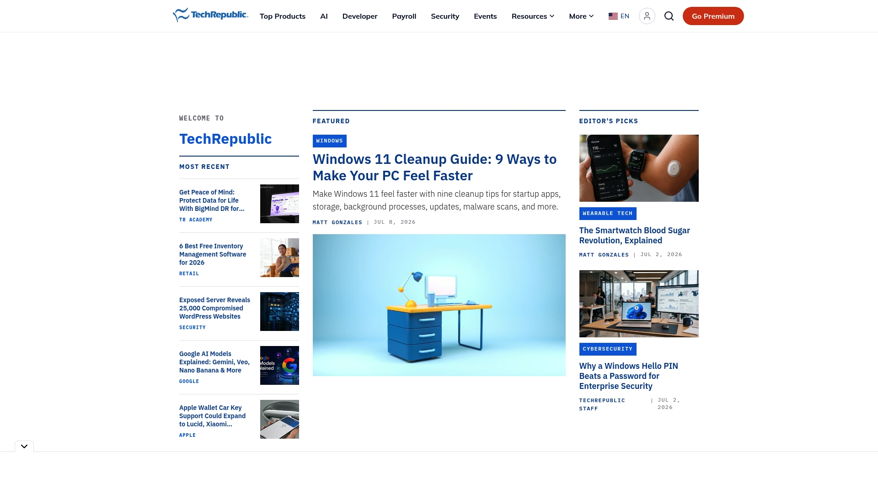Click the JUL 8, 2026 date text
The height and width of the screenshot is (493, 878).
(x=395, y=222)
